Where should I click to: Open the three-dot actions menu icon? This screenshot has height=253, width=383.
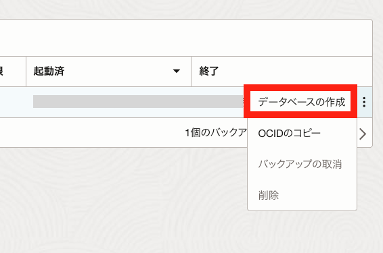pos(364,102)
